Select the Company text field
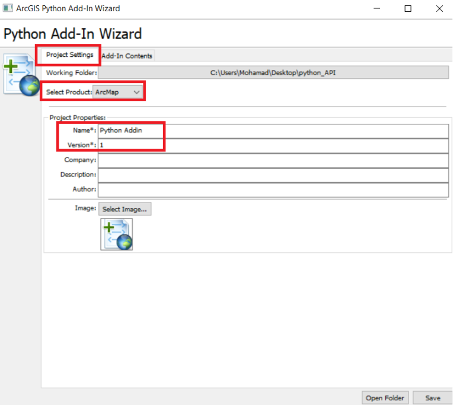The height and width of the screenshot is (405, 453). (273, 160)
